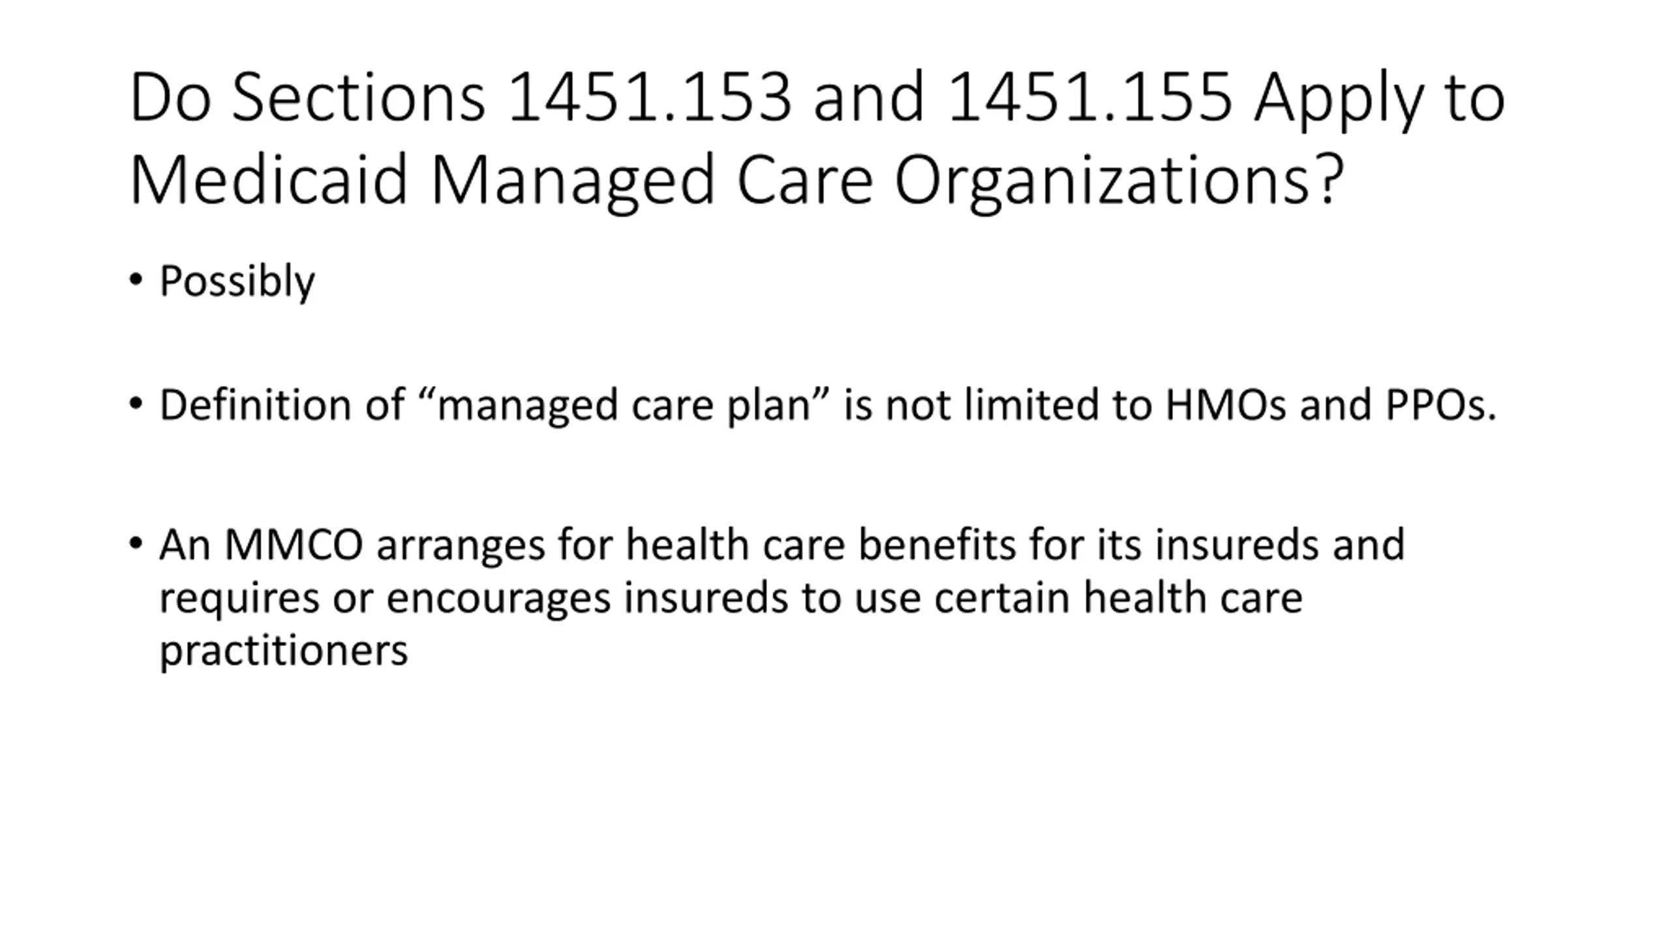Select the acronym 'MMCO' in third bullet
The image size is (1670, 939).
pyautogui.click(x=294, y=544)
